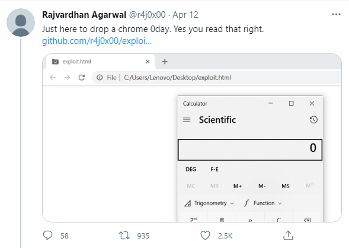Click the site information icon beside File

100,78
